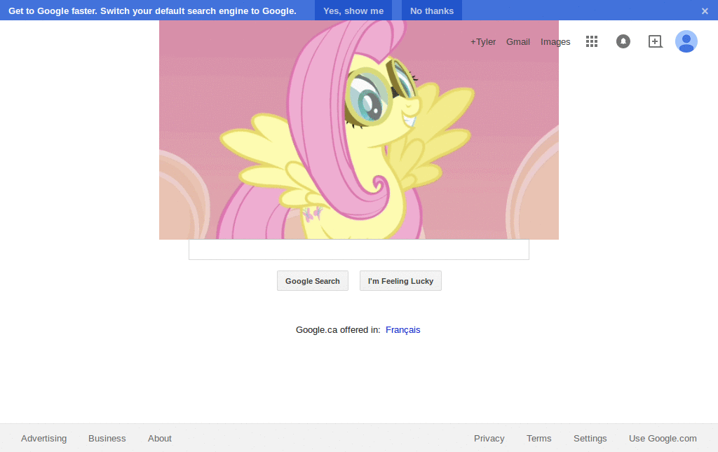Click 'Yes, show me' button

[353, 11]
